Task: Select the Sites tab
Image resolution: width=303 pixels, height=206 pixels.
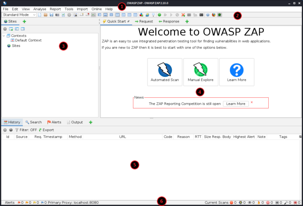Action: tap(10, 21)
